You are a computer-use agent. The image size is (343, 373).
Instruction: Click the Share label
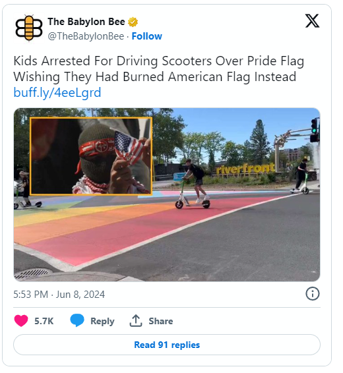161,321
